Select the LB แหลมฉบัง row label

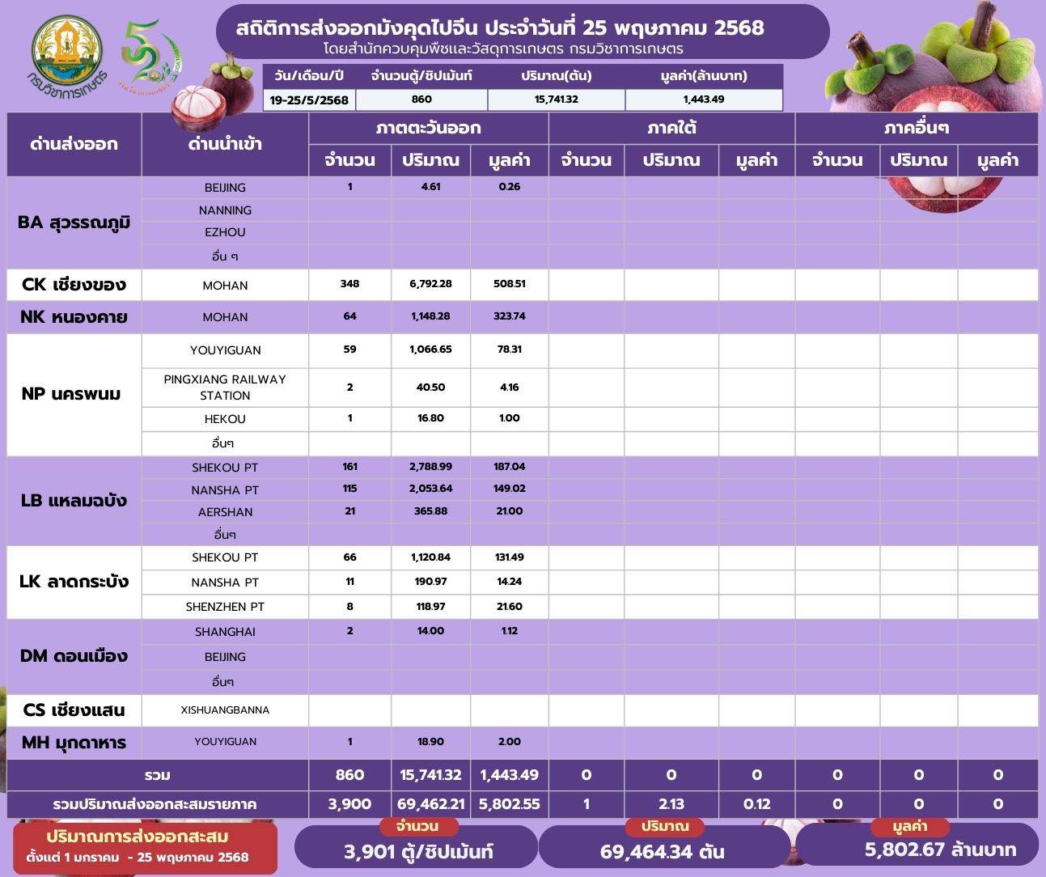[74, 500]
